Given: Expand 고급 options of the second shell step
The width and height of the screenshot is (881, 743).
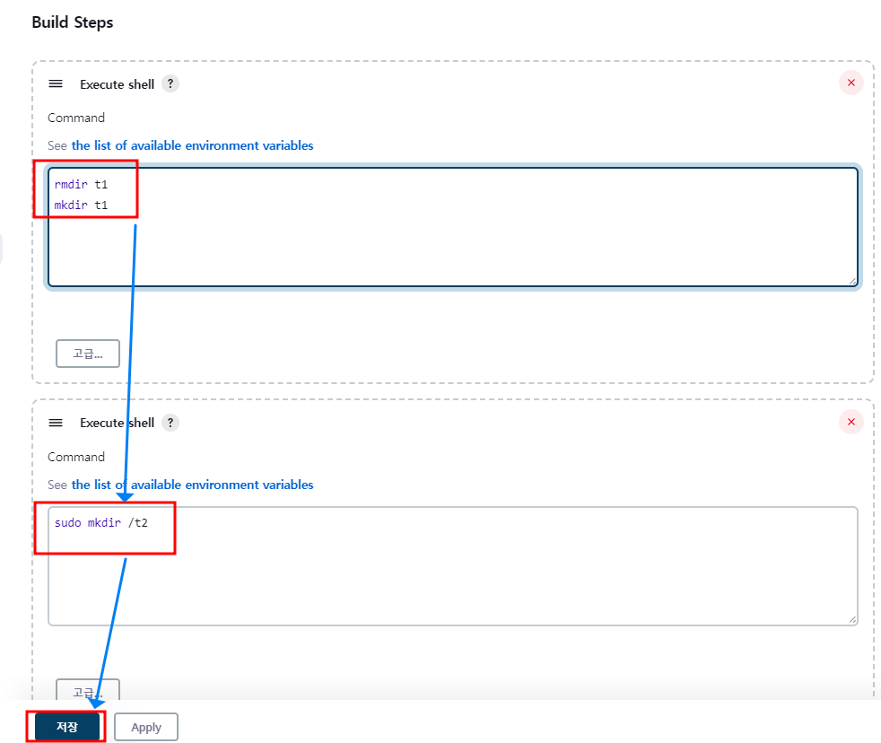Looking at the screenshot, I should 88,690.
